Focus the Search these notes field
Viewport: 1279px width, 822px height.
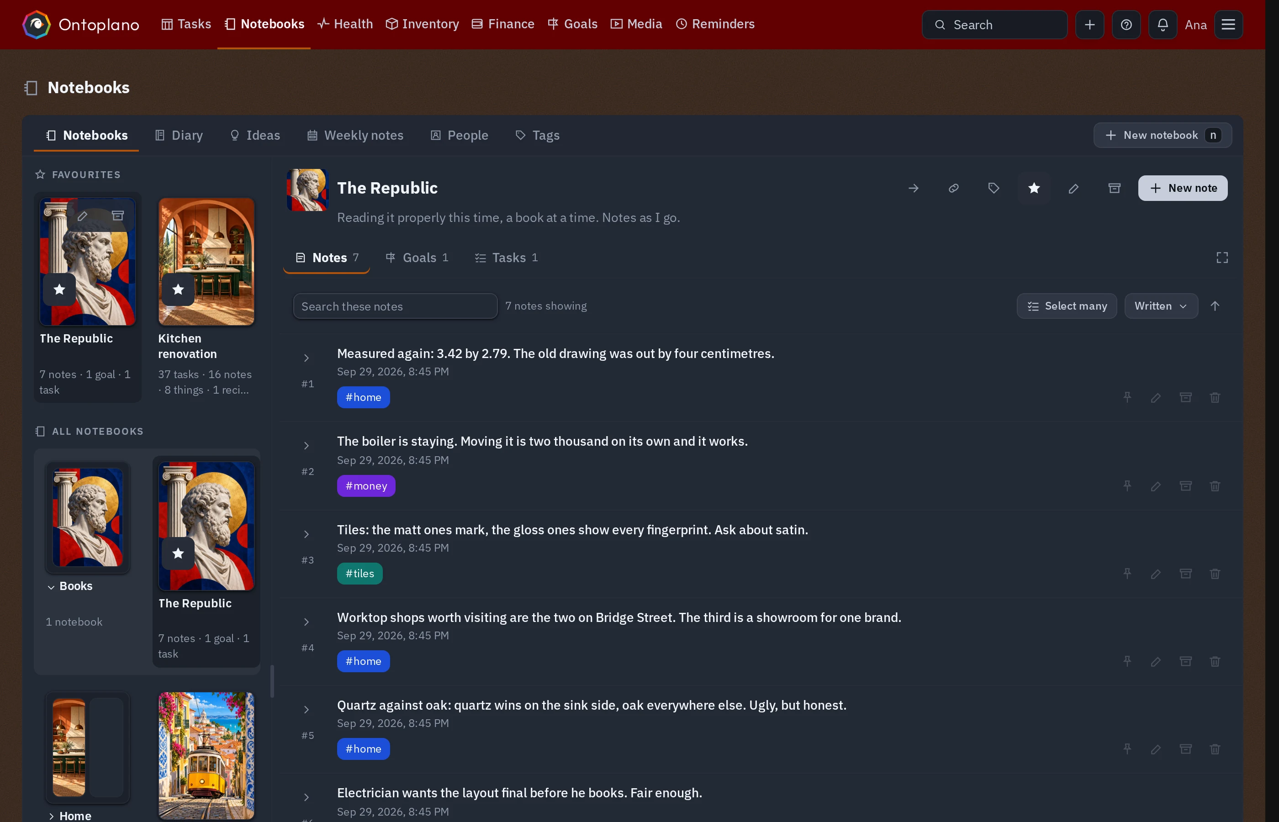(395, 306)
